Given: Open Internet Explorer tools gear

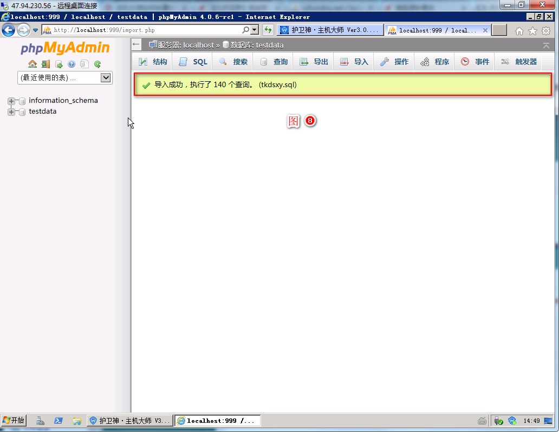Looking at the screenshot, I should point(546,31).
